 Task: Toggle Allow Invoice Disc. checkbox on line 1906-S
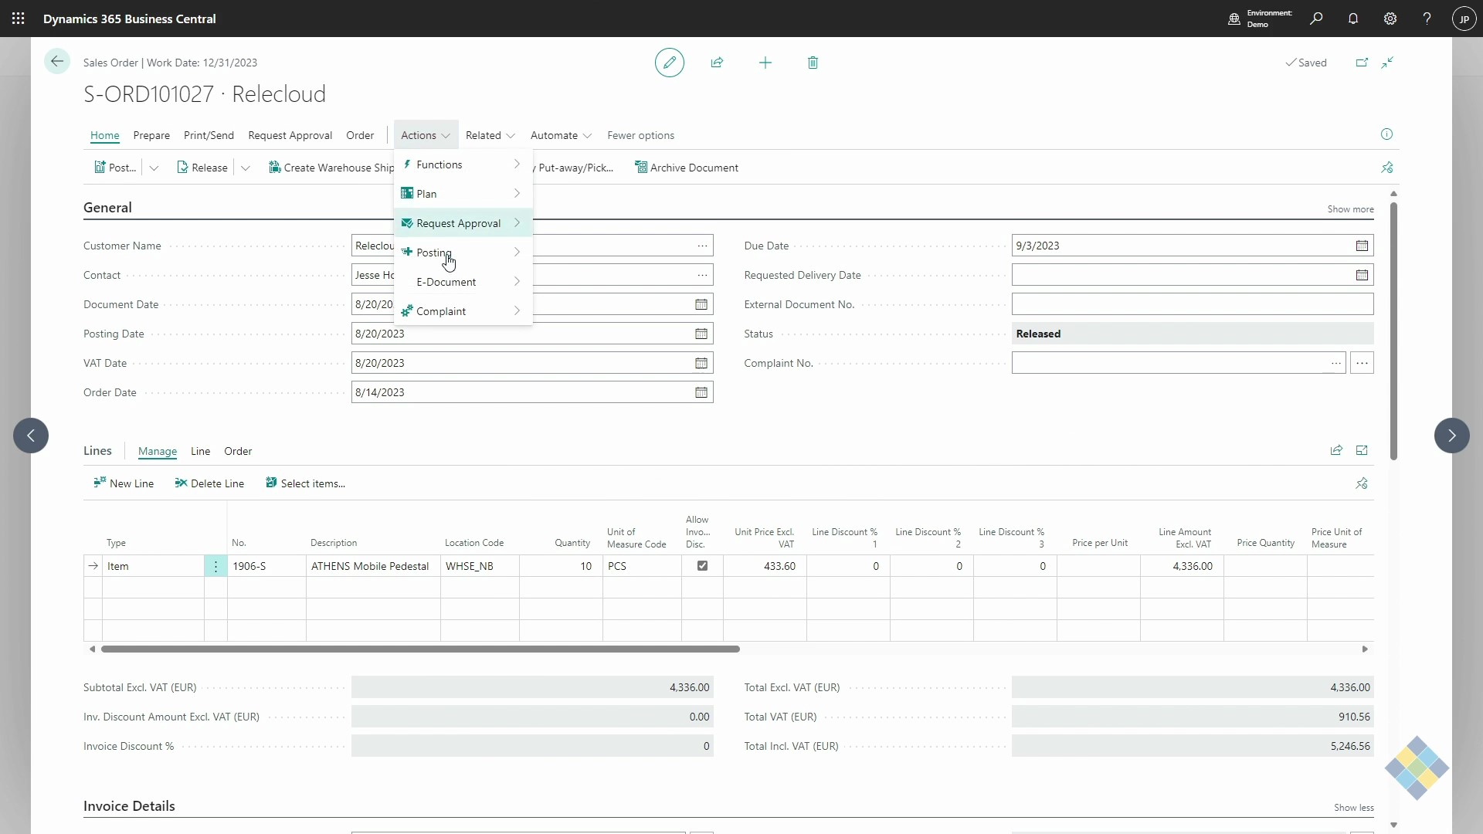tap(702, 566)
